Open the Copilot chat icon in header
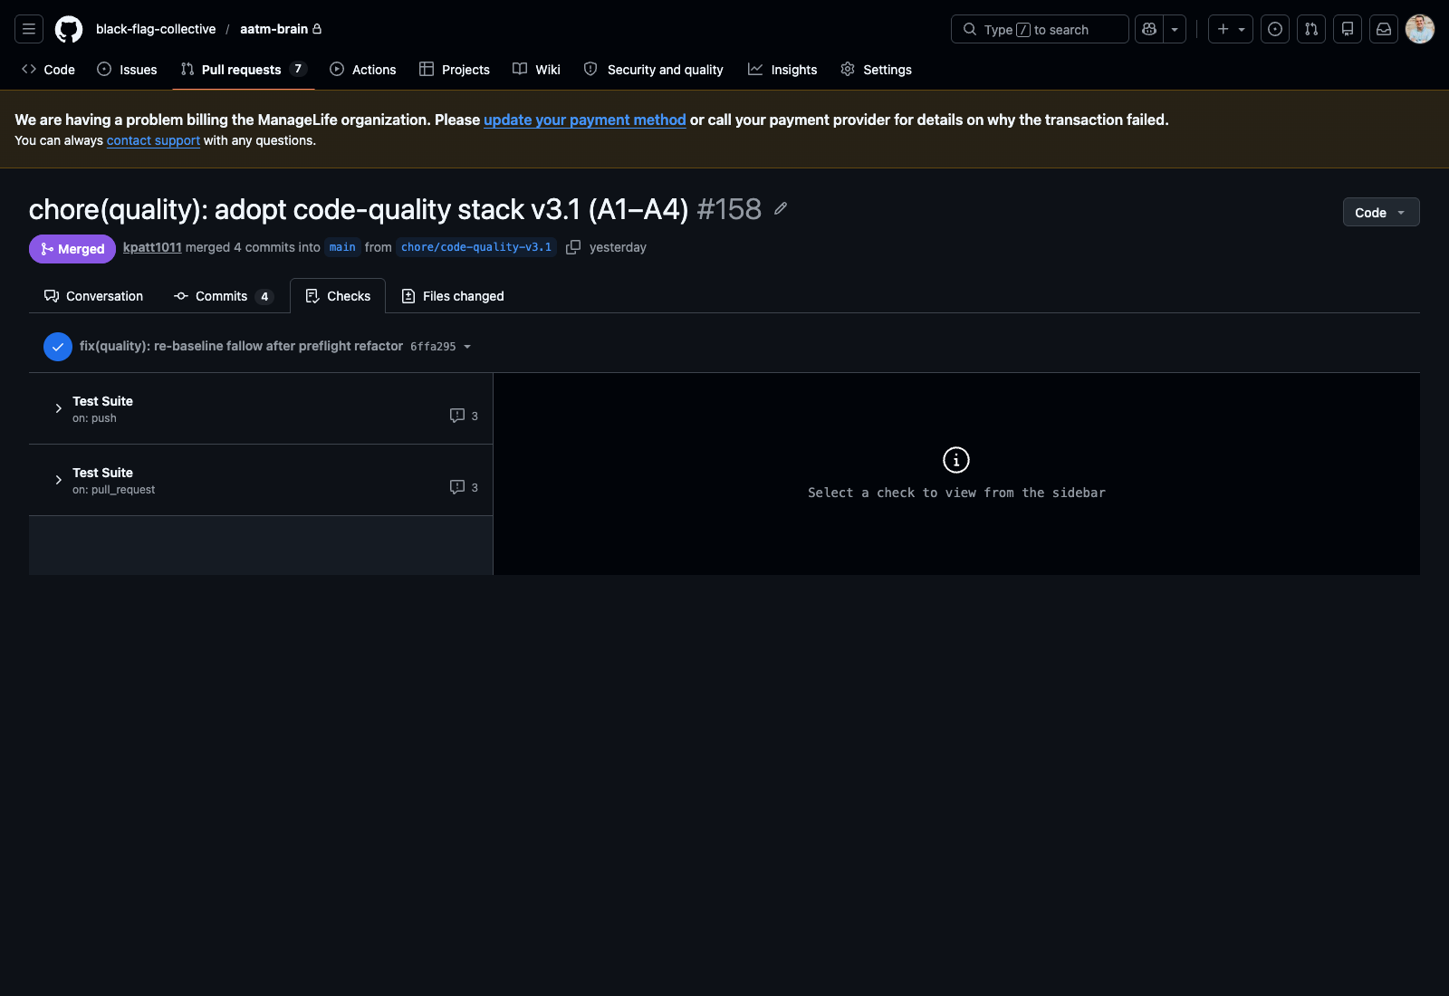This screenshot has height=996, width=1449. 1147,29
